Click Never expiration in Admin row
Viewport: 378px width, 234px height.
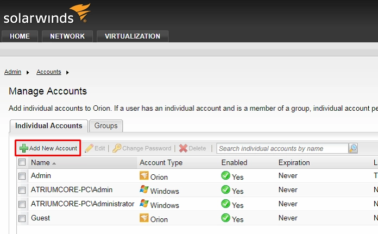click(288, 175)
